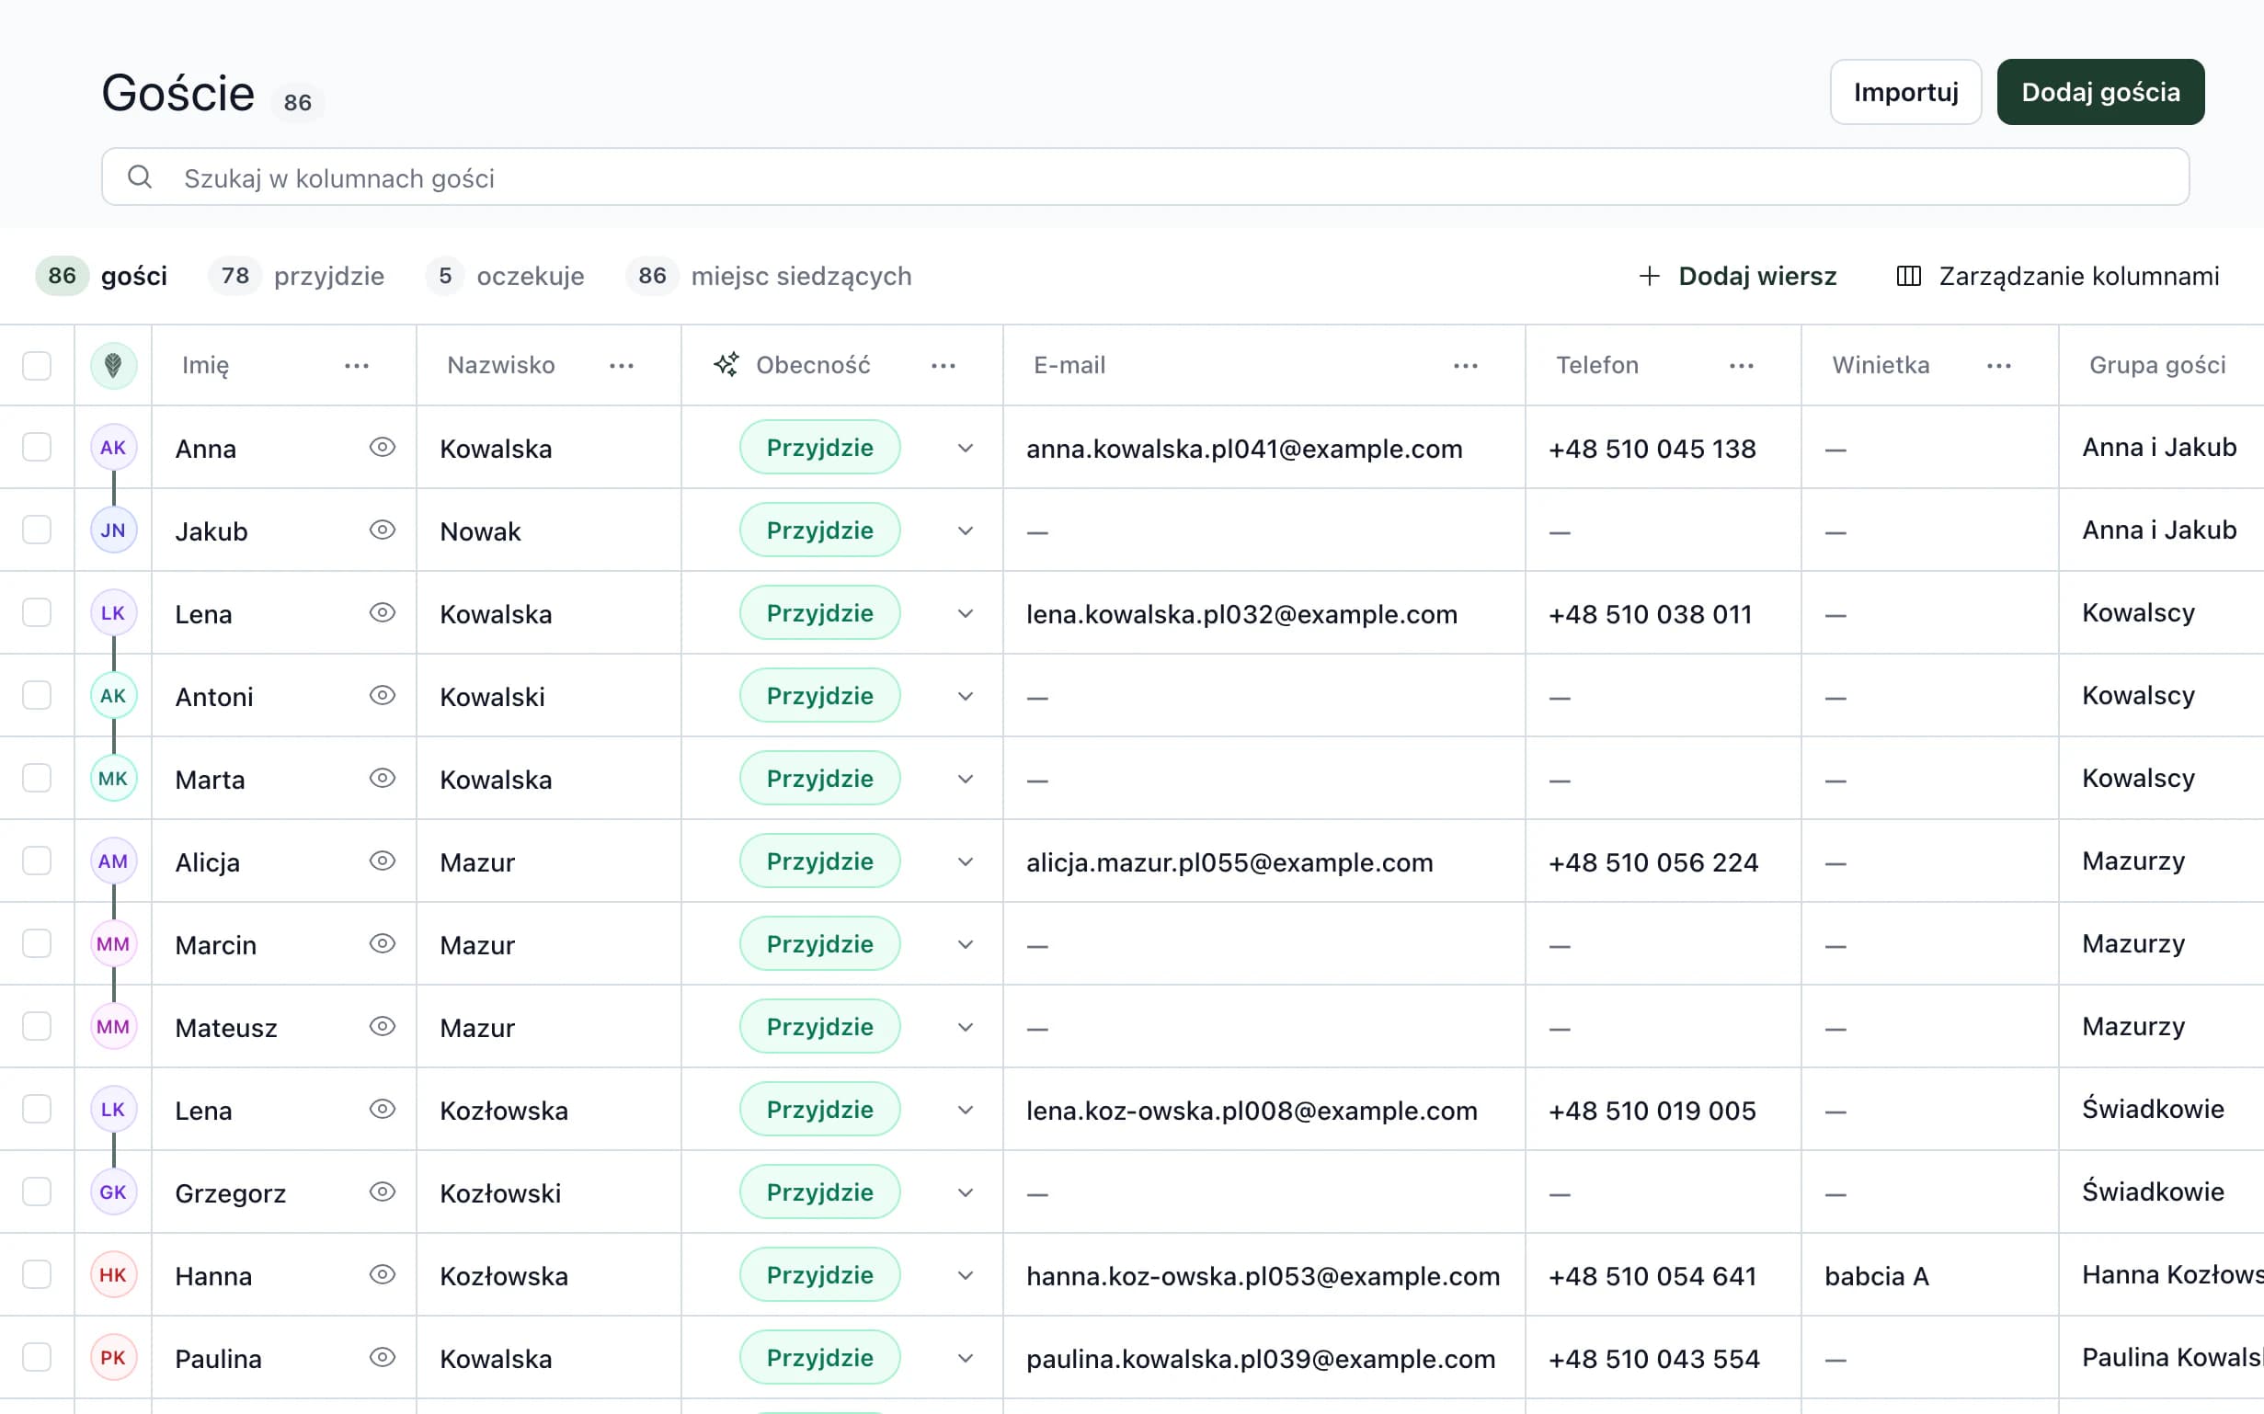Screen dimensions: 2264x1414
Task: Filter by the 78 przyjdzie tab
Action: pyautogui.click(x=296, y=276)
